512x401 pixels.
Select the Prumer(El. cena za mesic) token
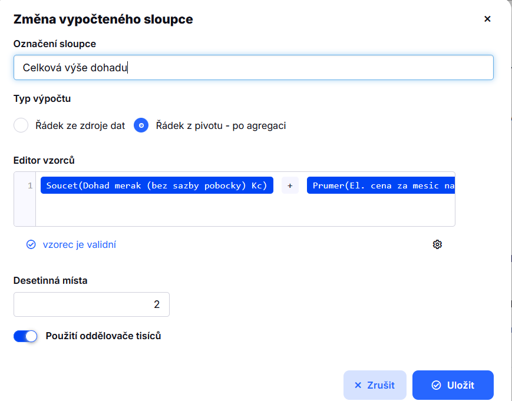(x=381, y=185)
